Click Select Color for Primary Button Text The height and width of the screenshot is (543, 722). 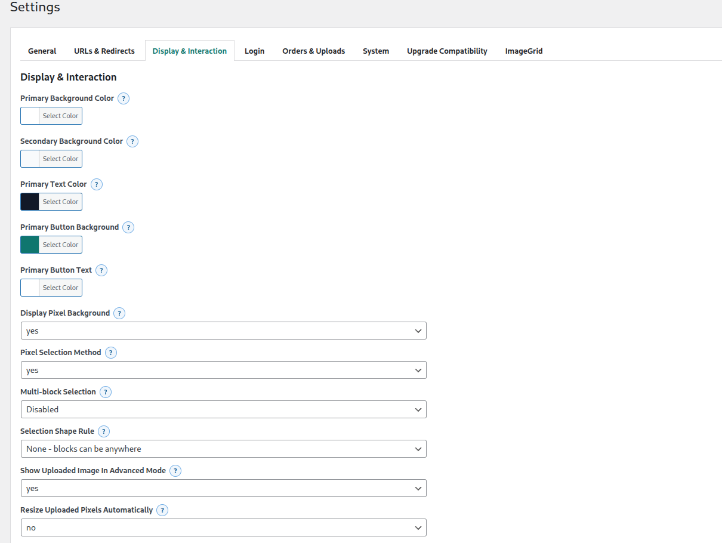[x=60, y=288]
